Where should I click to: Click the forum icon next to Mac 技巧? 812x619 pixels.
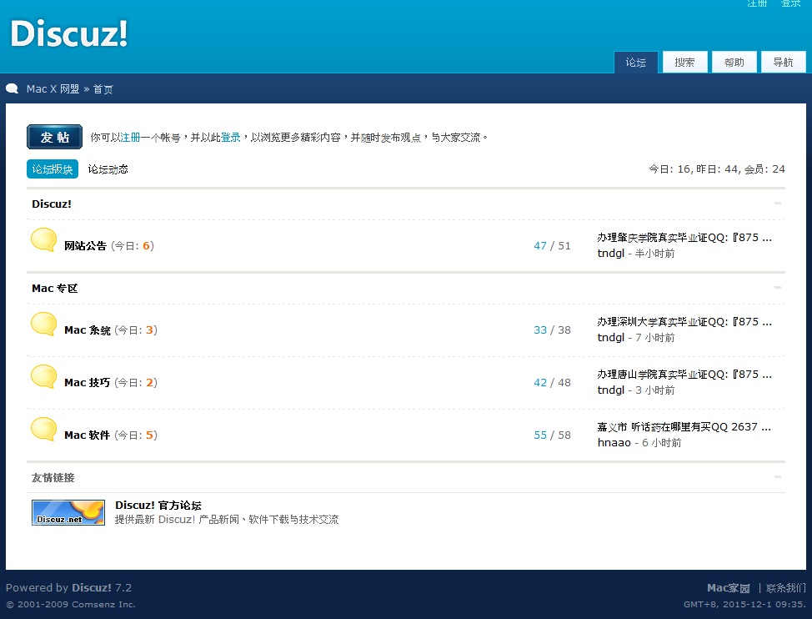(x=44, y=377)
